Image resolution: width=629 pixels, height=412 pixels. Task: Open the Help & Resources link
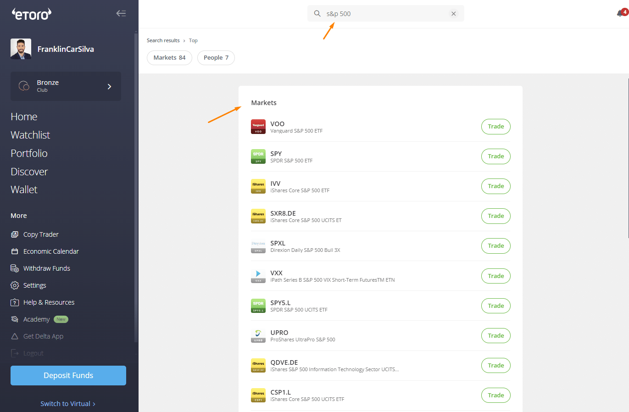(x=49, y=302)
